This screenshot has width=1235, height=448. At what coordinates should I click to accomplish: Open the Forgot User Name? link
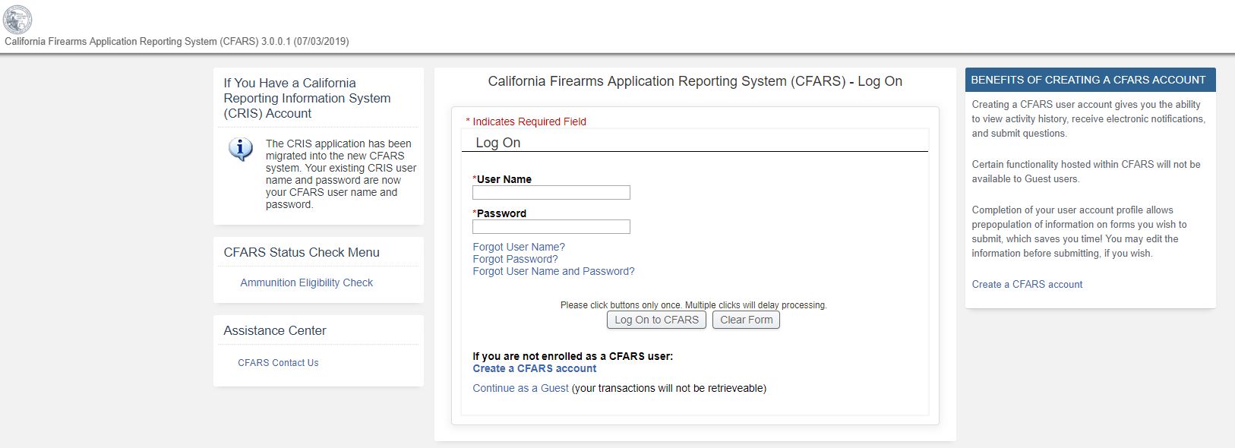click(x=519, y=247)
